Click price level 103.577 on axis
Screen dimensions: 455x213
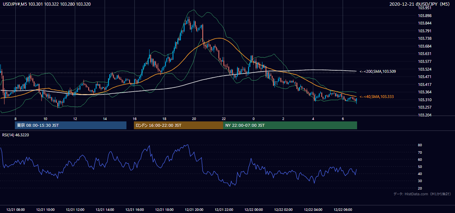(x=425, y=61)
